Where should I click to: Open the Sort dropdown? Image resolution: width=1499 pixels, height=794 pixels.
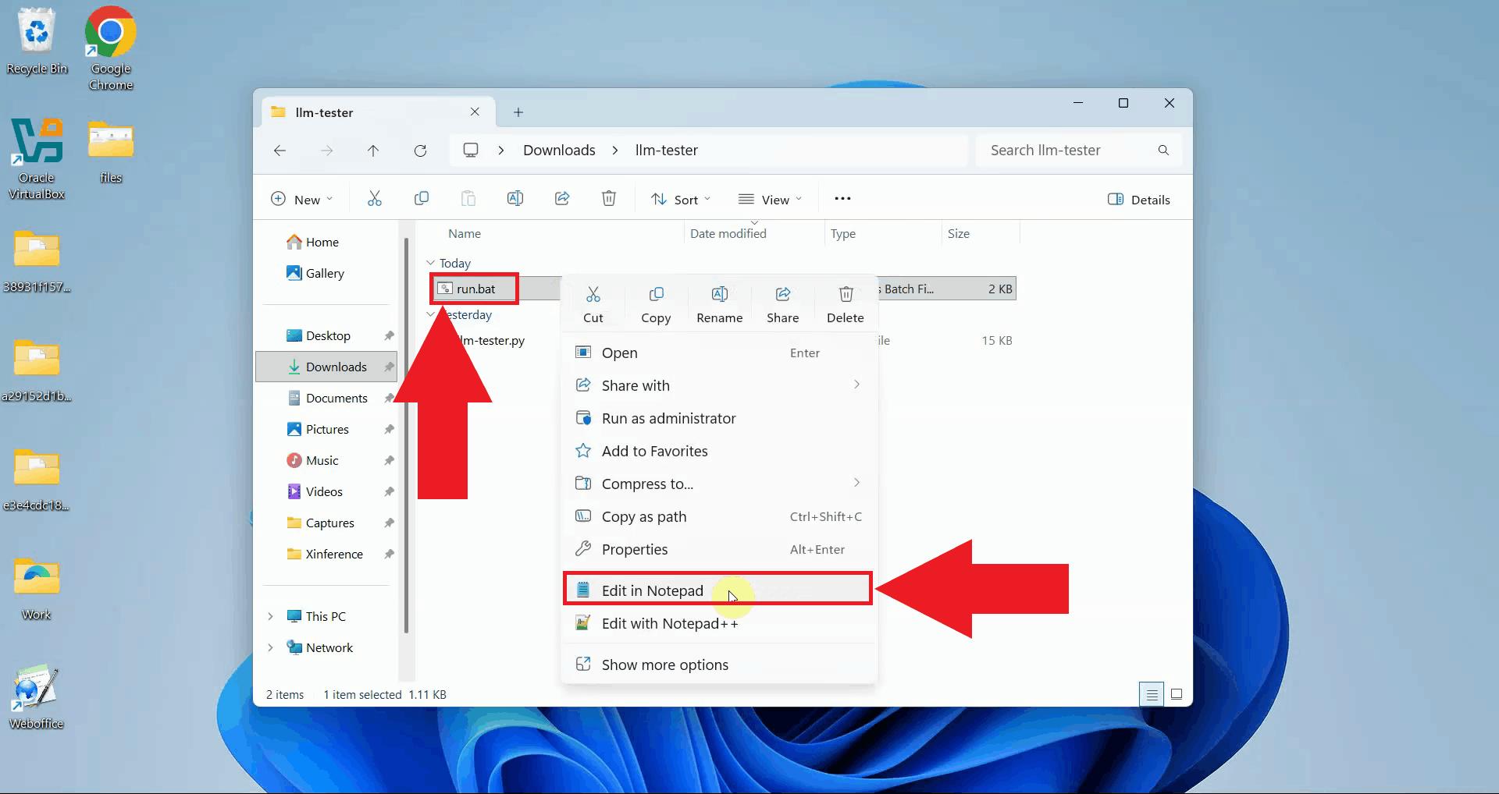click(x=680, y=199)
